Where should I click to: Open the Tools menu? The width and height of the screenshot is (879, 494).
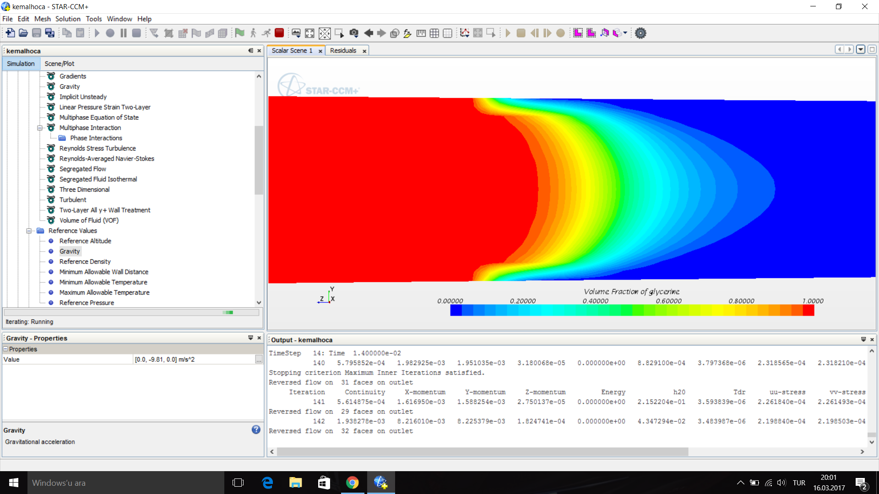pyautogui.click(x=93, y=19)
